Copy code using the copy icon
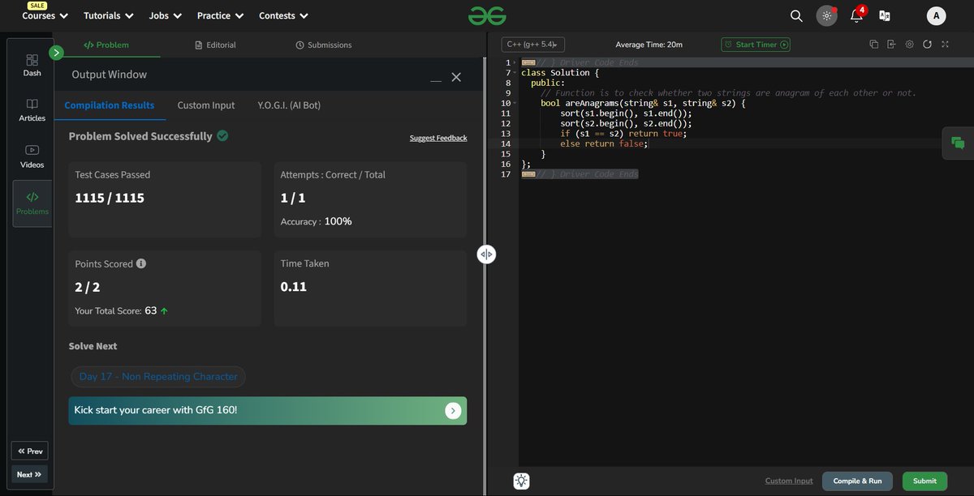The image size is (974, 496). pyautogui.click(x=874, y=45)
